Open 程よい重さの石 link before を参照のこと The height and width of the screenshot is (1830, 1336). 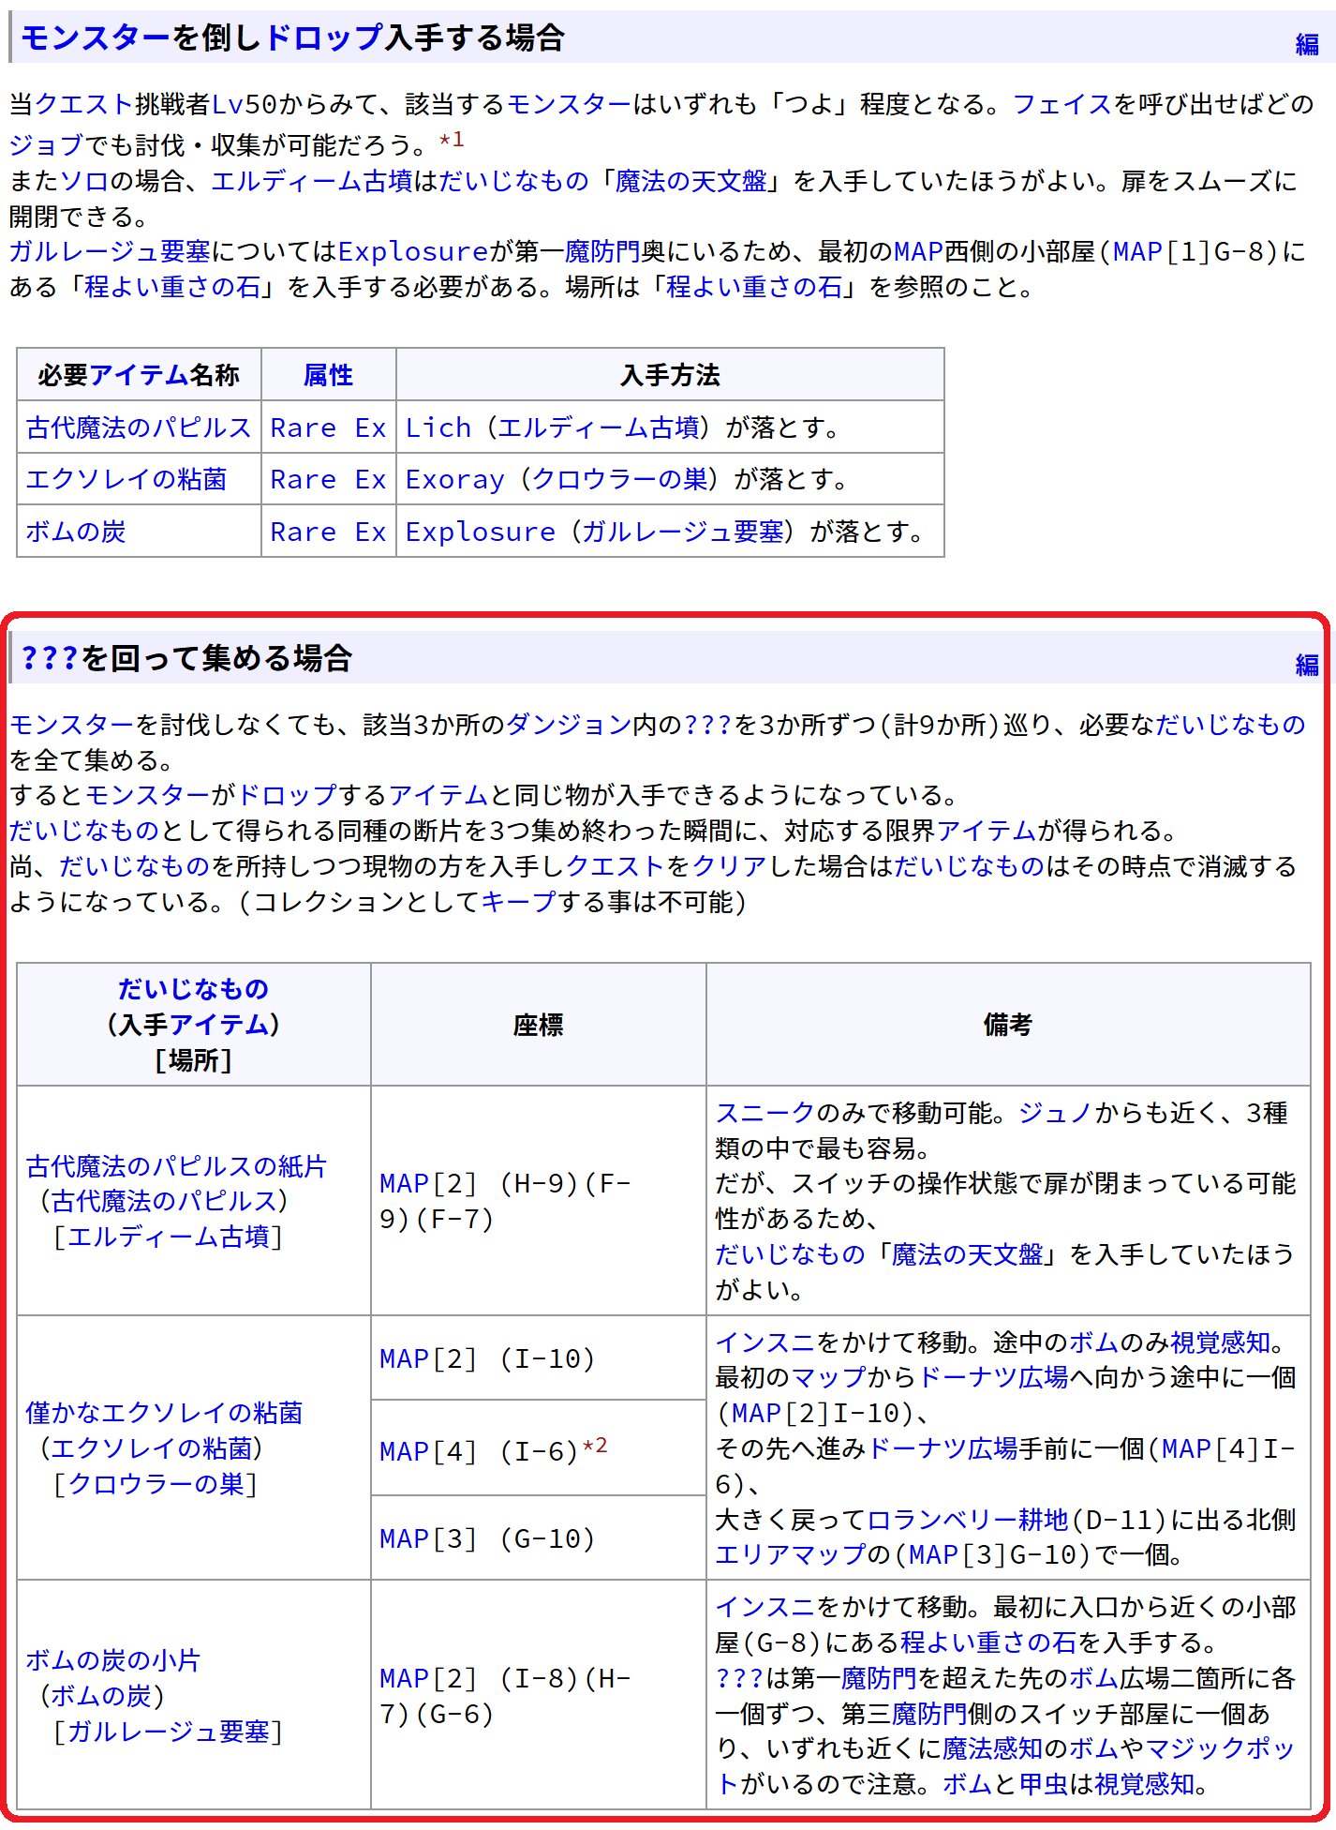pos(754,287)
